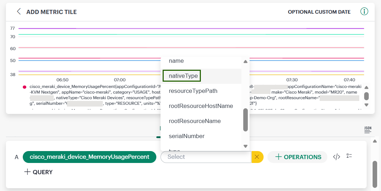This screenshot has height=191, width=381.
Task: Click the chart legend scrollbar thumb
Action: coord(366,96)
